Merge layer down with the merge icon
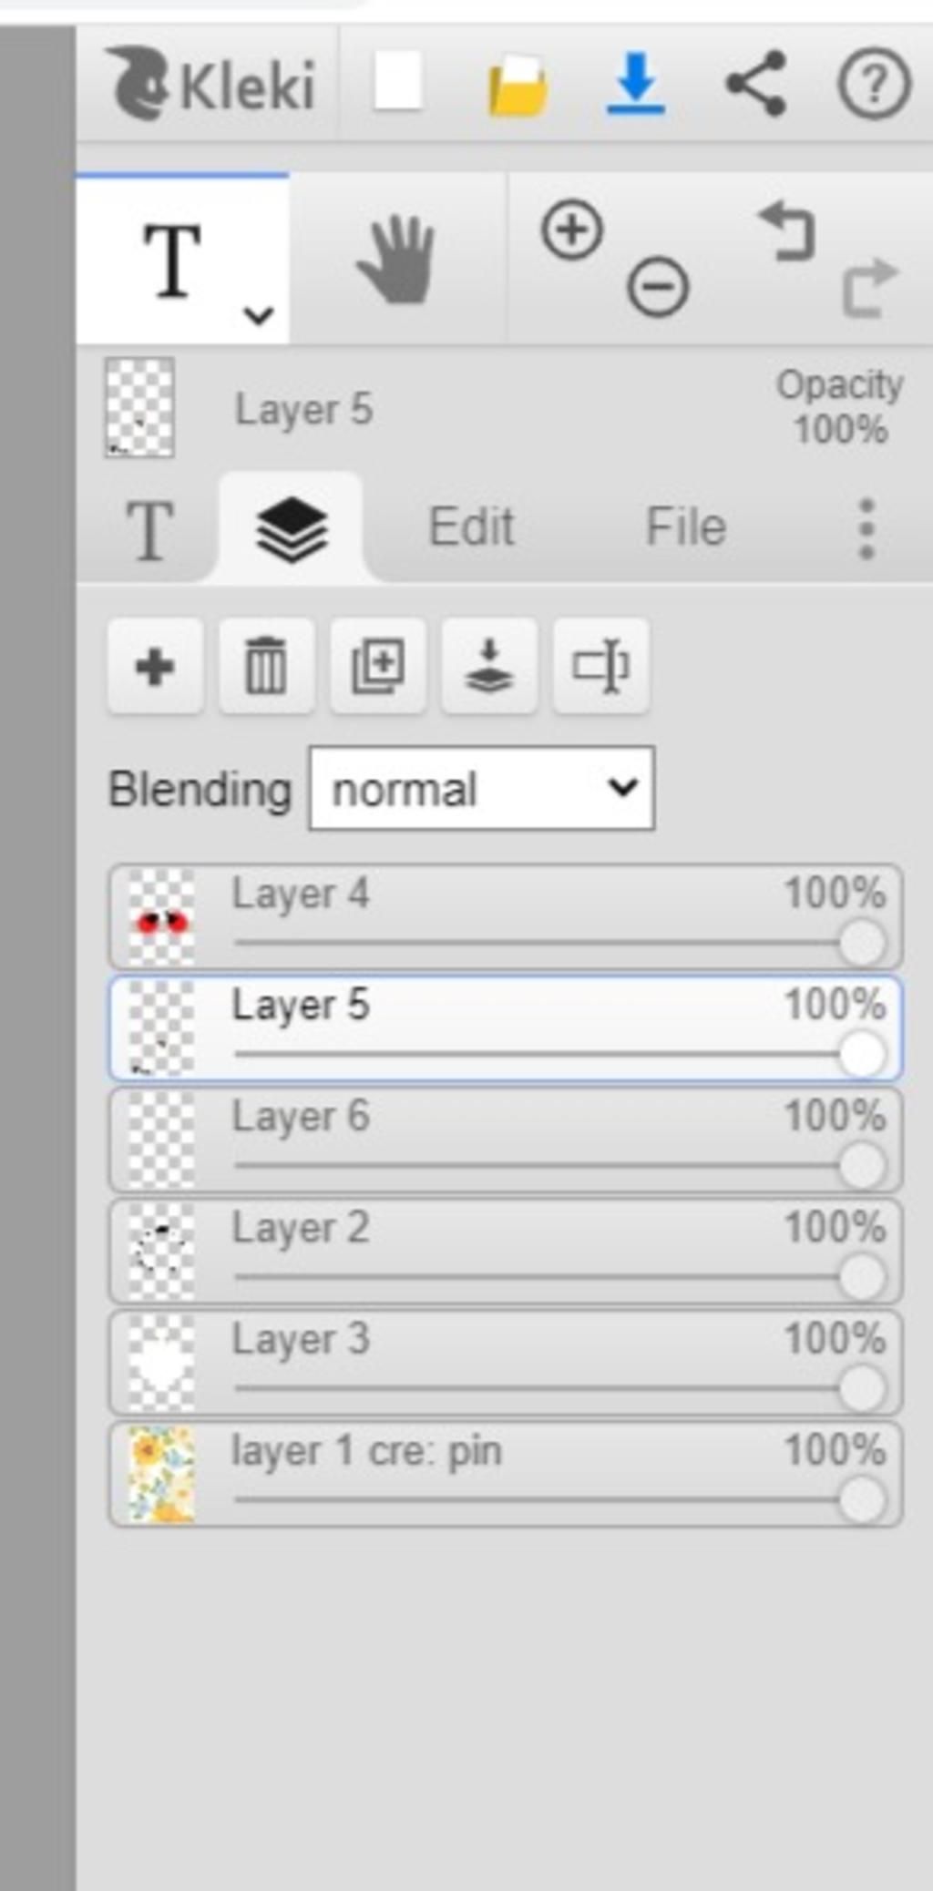The width and height of the screenshot is (933, 1891). tap(489, 666)
